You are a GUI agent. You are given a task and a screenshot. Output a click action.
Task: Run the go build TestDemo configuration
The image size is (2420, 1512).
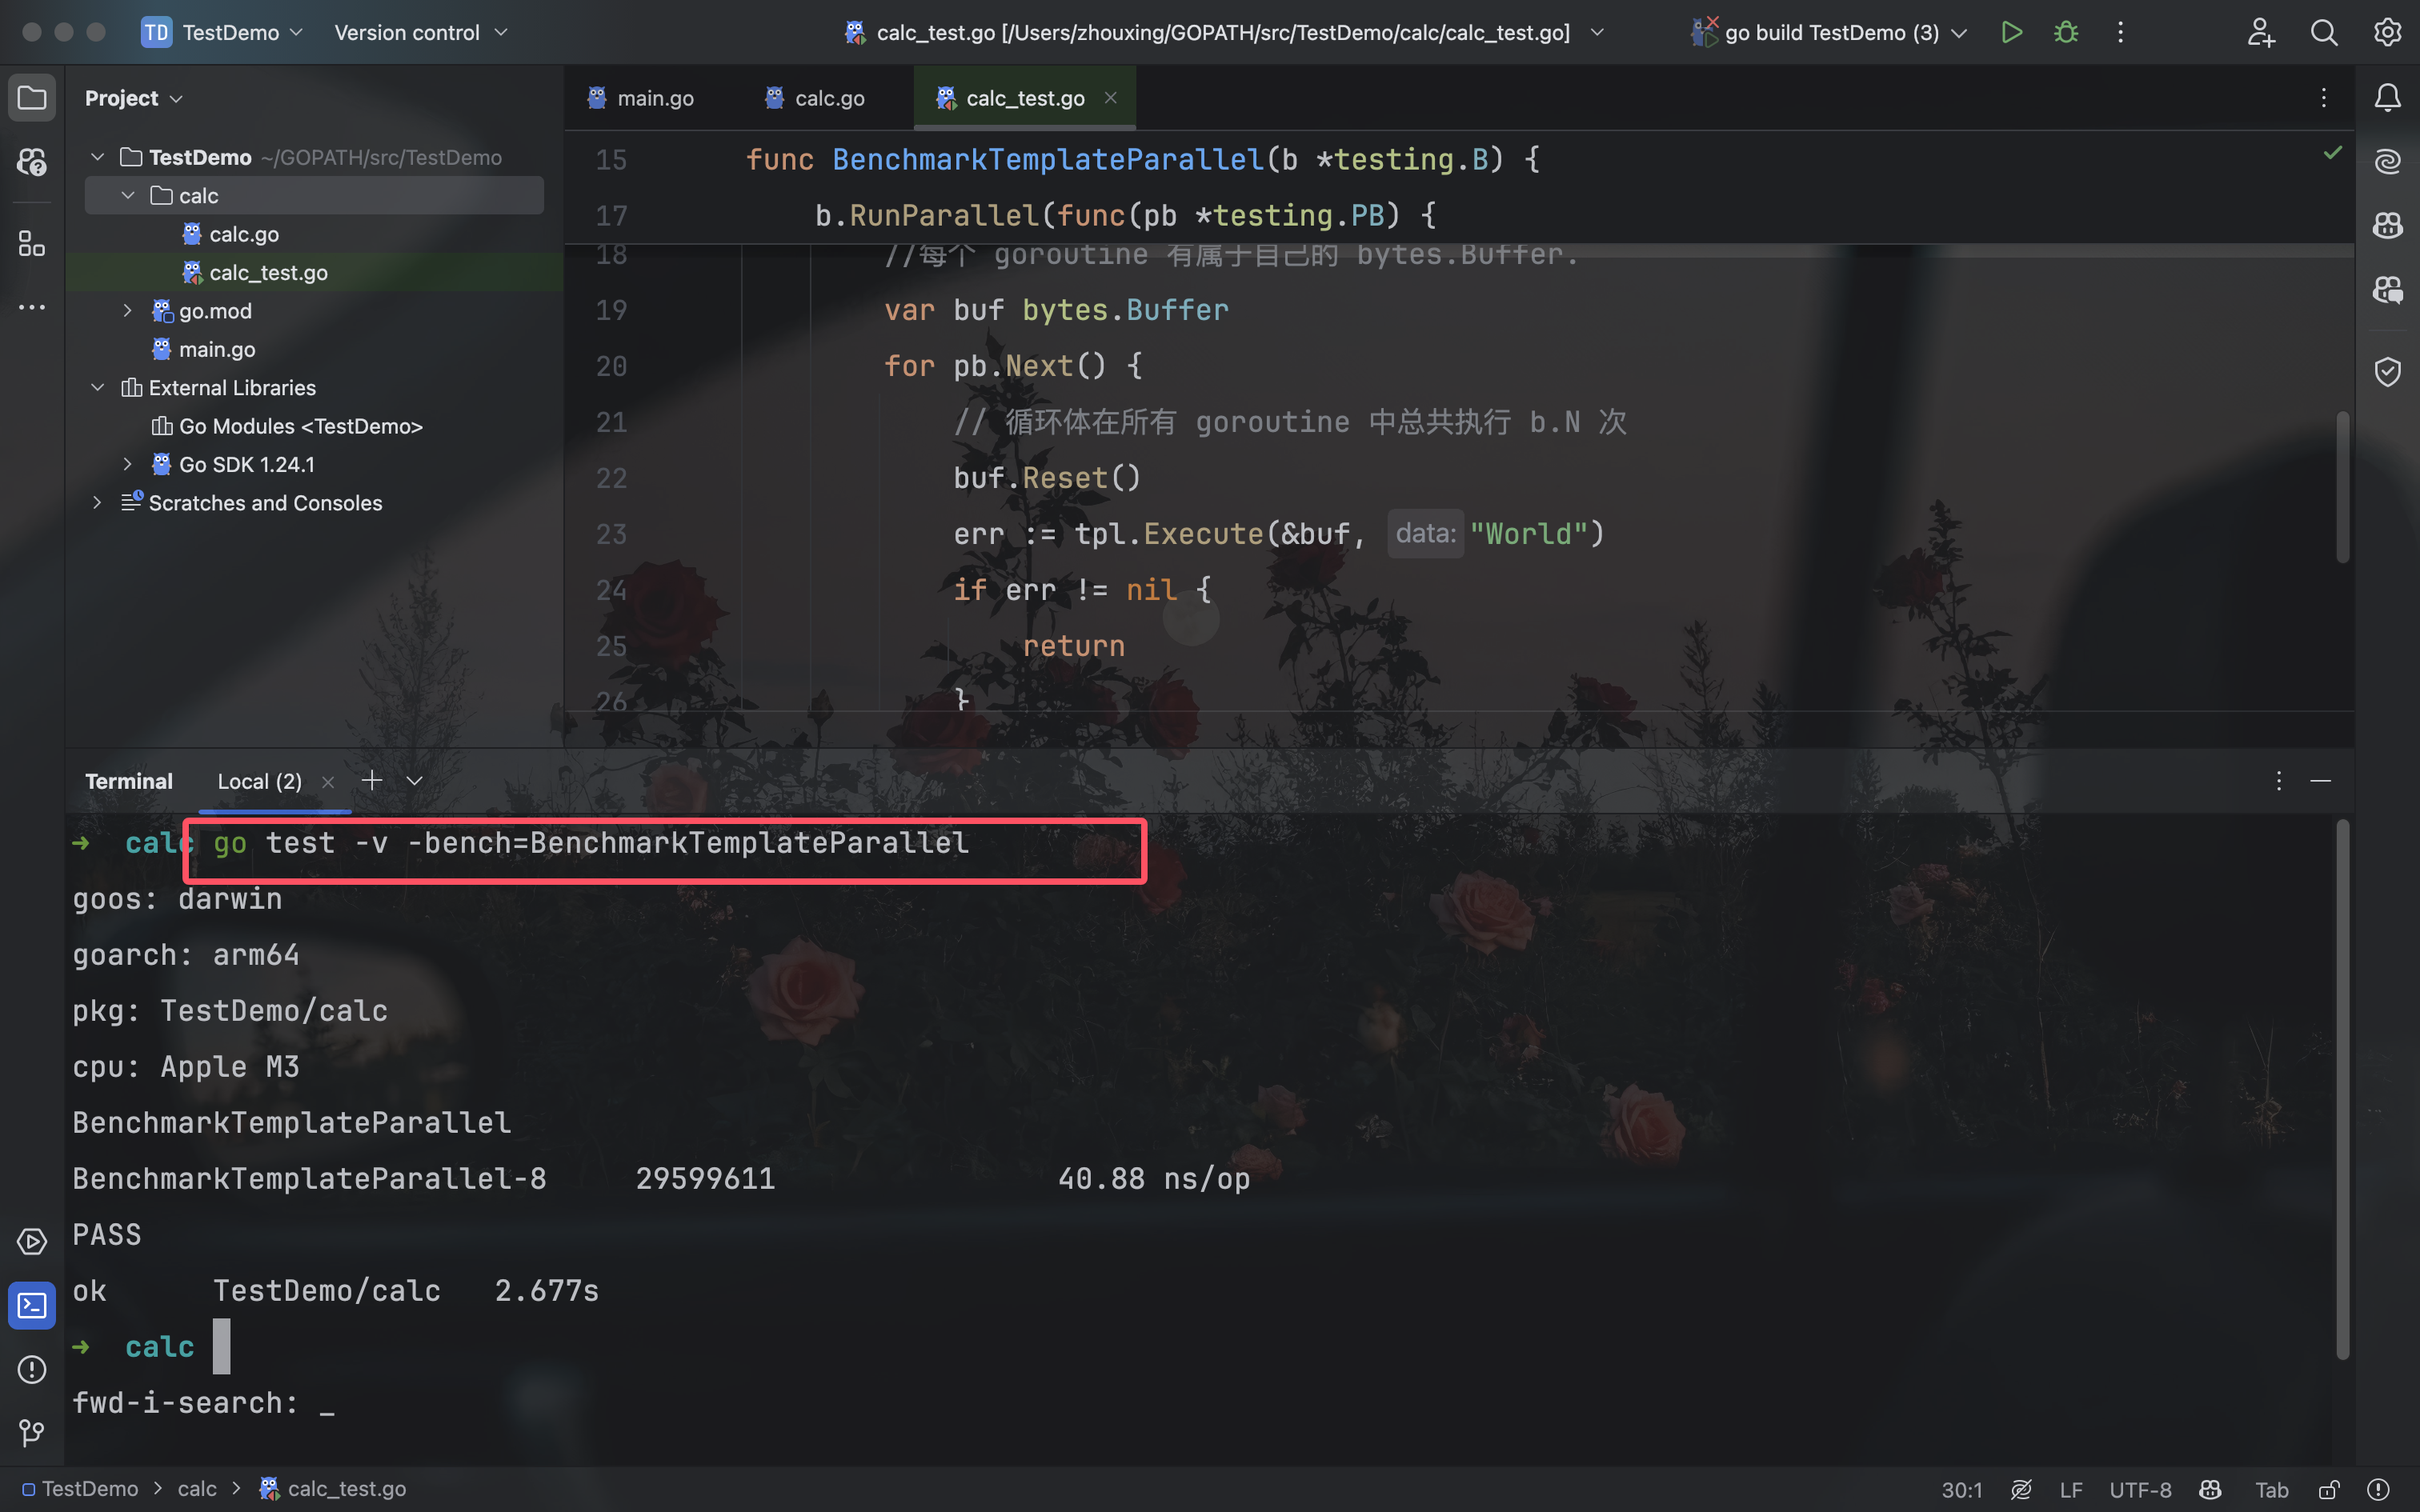[x=2011, y=32]
